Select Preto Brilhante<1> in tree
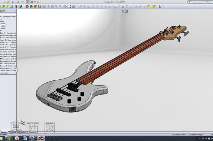 click(8, 68)
